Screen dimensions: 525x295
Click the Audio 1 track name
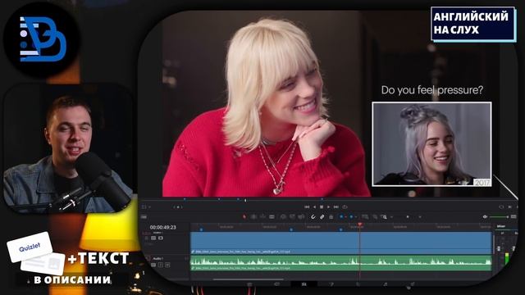tap(158, 259)
